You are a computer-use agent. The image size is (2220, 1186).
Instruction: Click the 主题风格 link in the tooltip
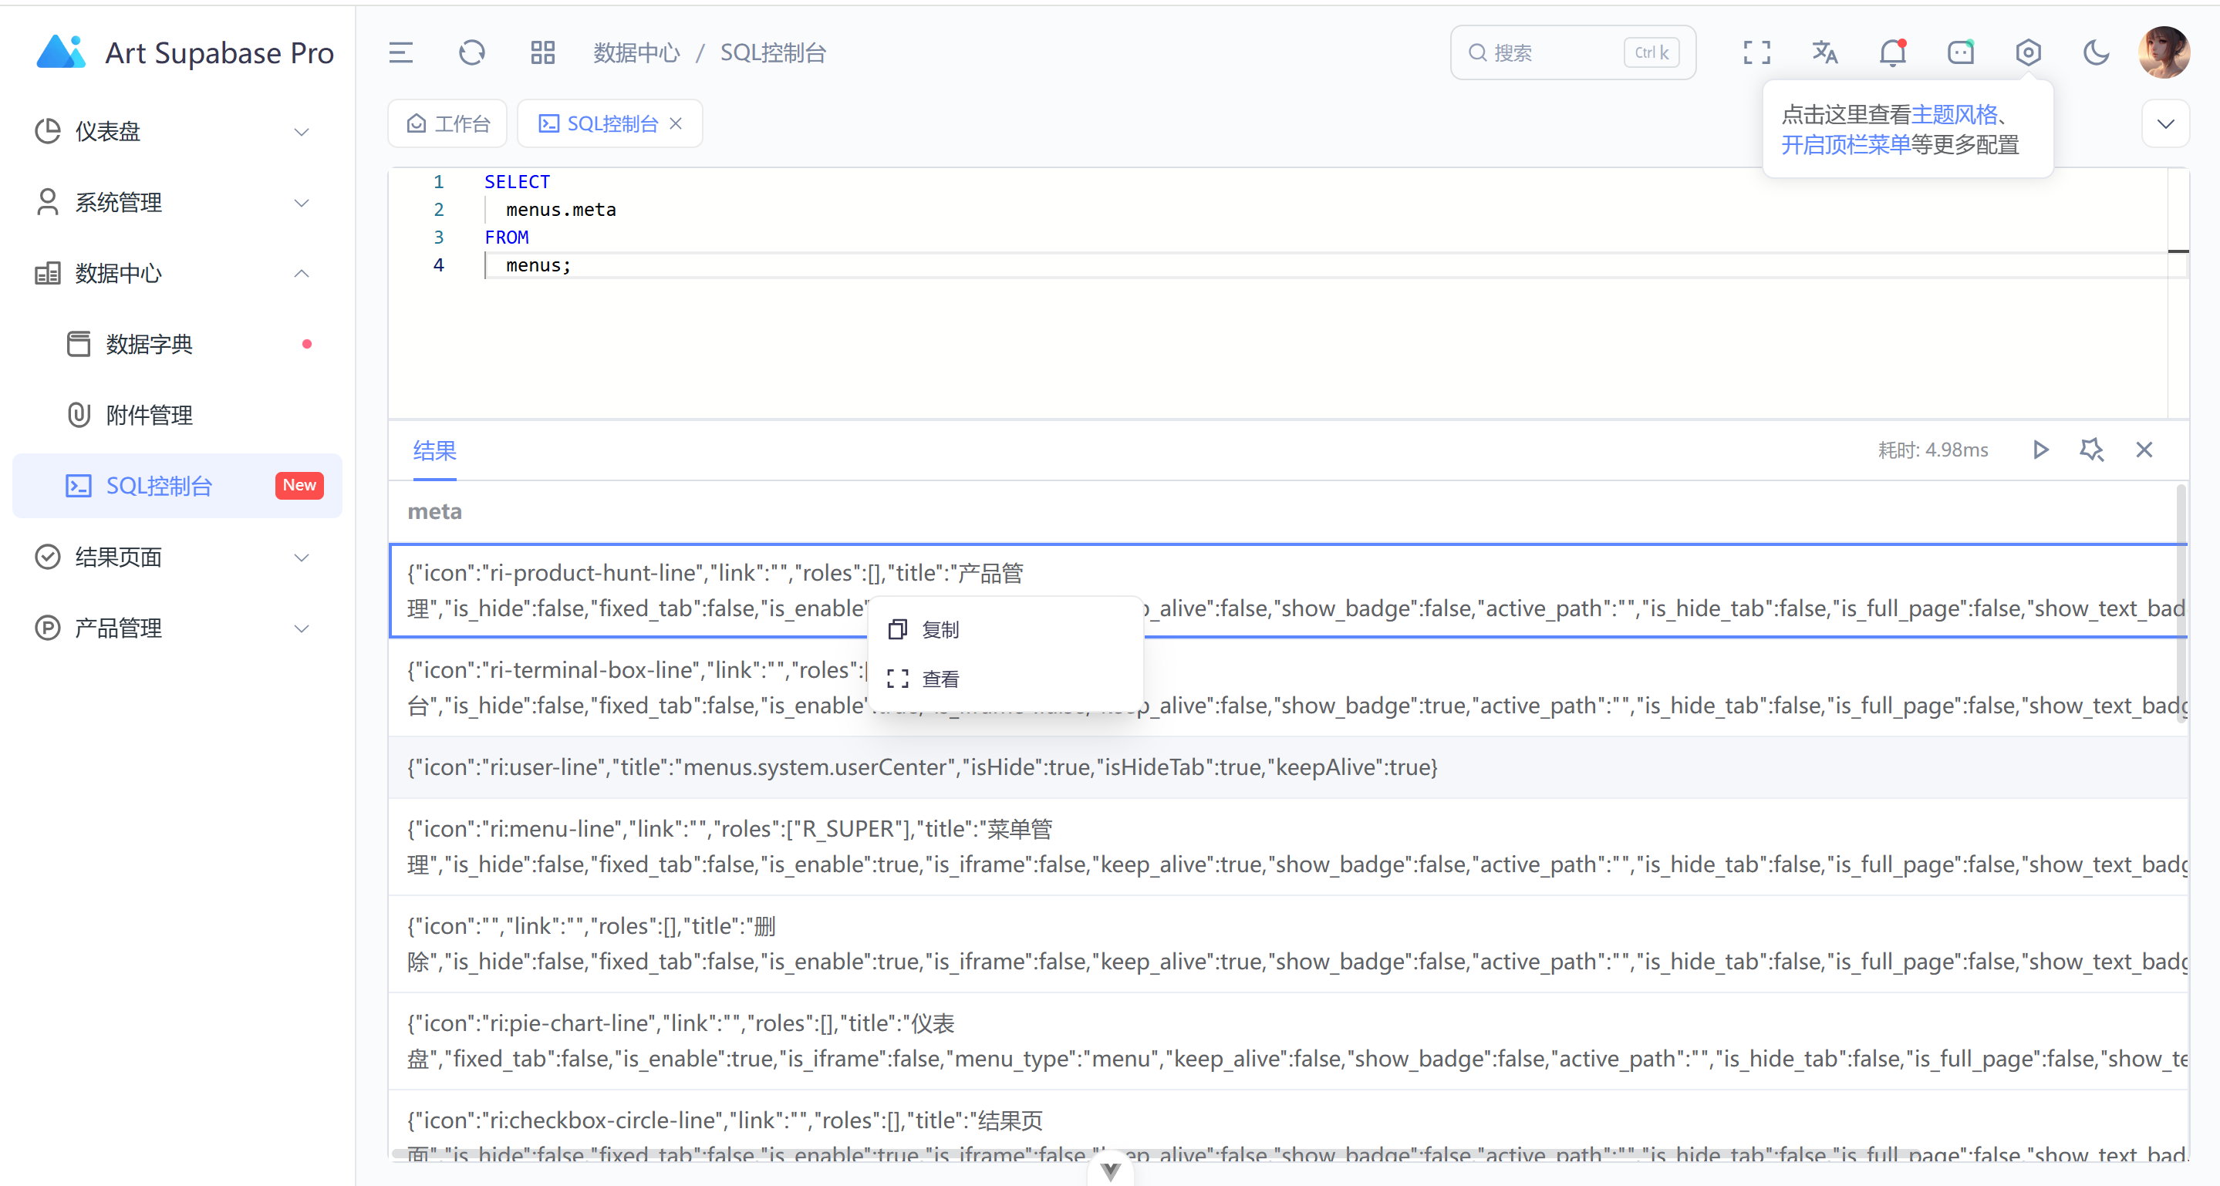(x=1954, y=115)
